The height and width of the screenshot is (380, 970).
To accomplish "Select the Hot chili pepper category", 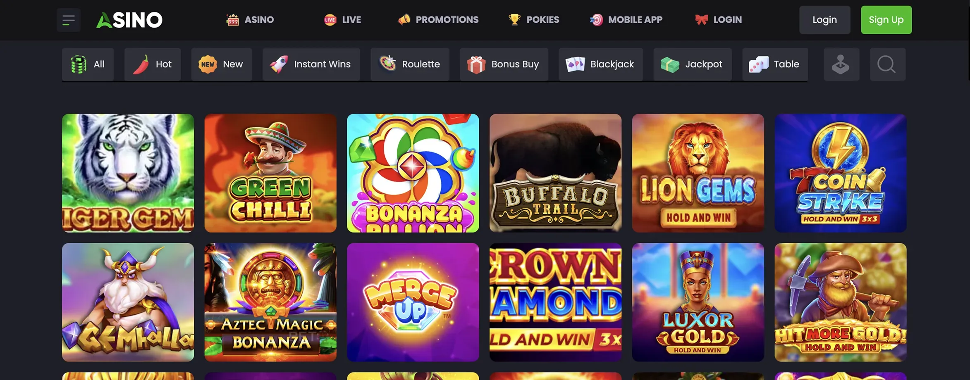I will [x=152, y=64].
